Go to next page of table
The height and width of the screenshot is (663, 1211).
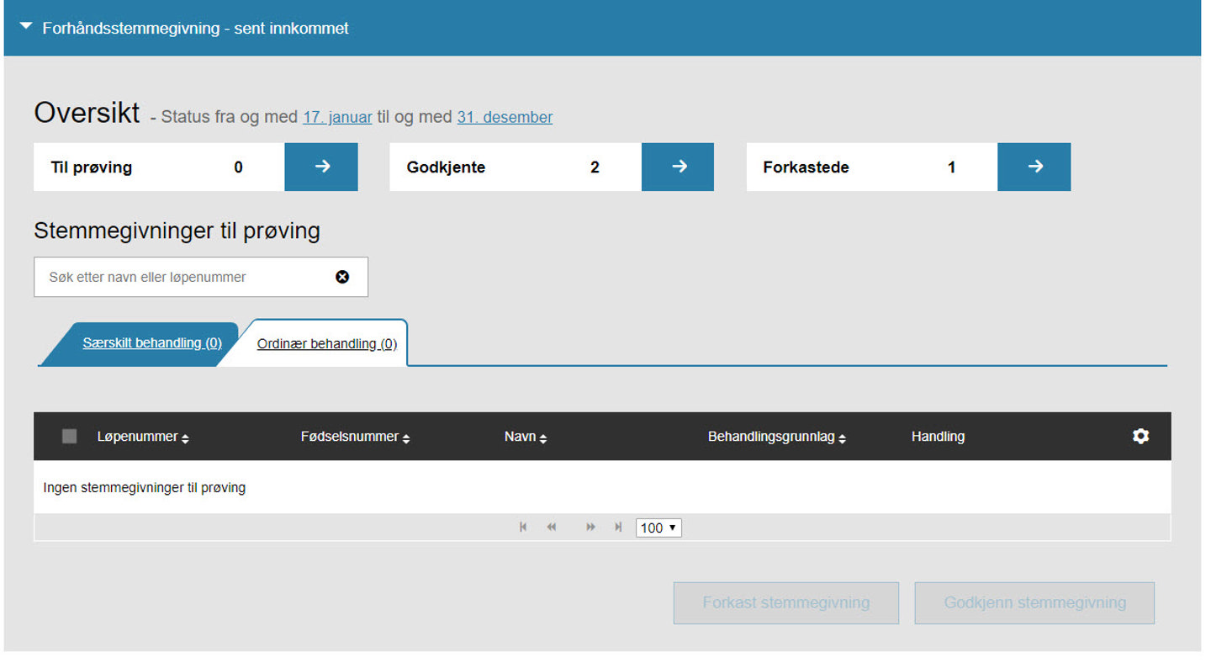point(590,528)
